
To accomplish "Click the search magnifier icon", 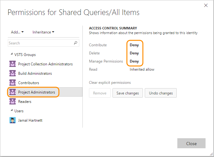I will tap(76, 43).
